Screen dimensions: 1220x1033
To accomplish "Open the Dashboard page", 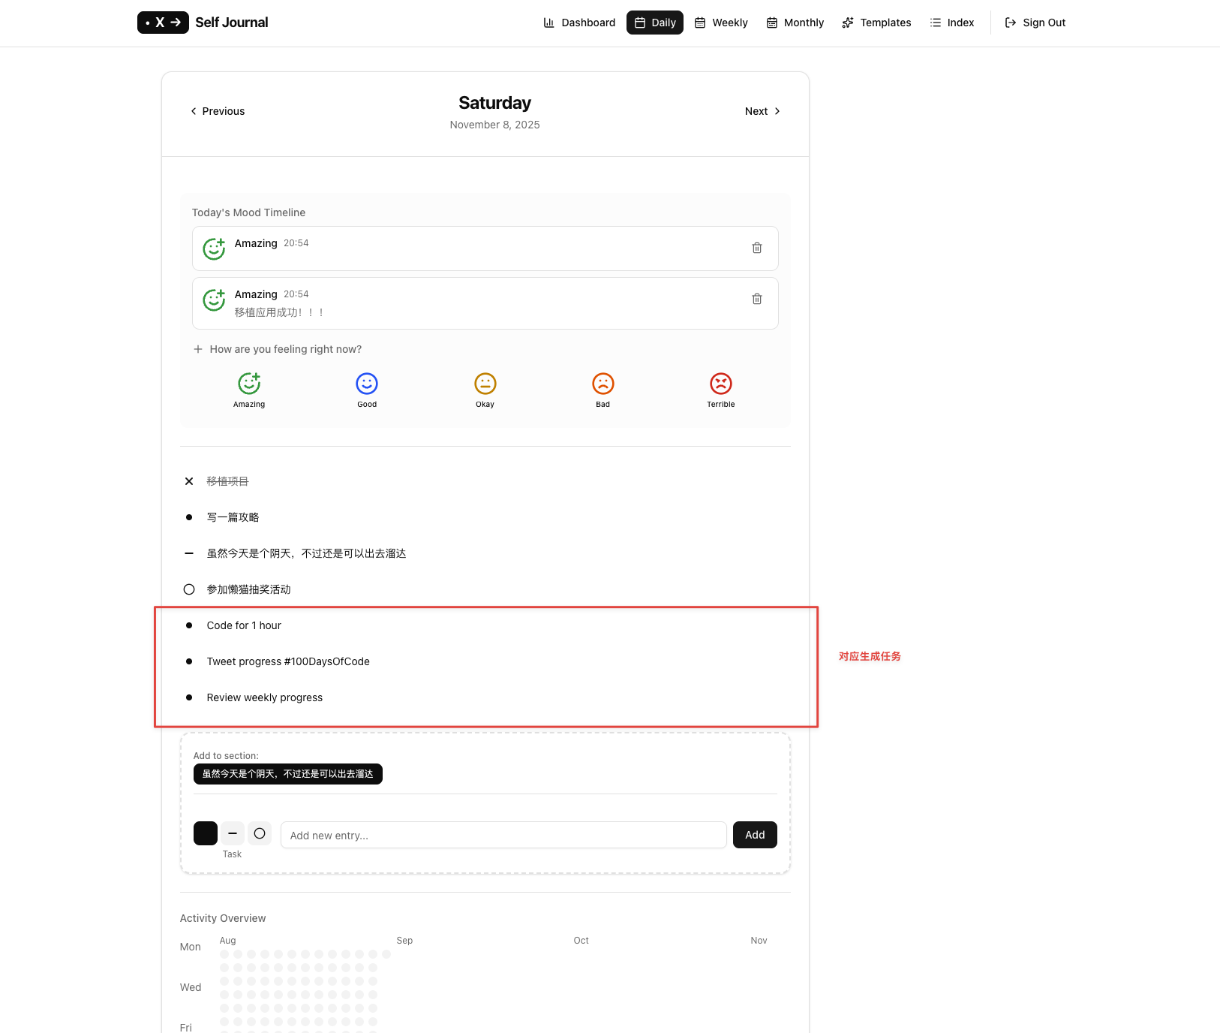I will 579,23.
